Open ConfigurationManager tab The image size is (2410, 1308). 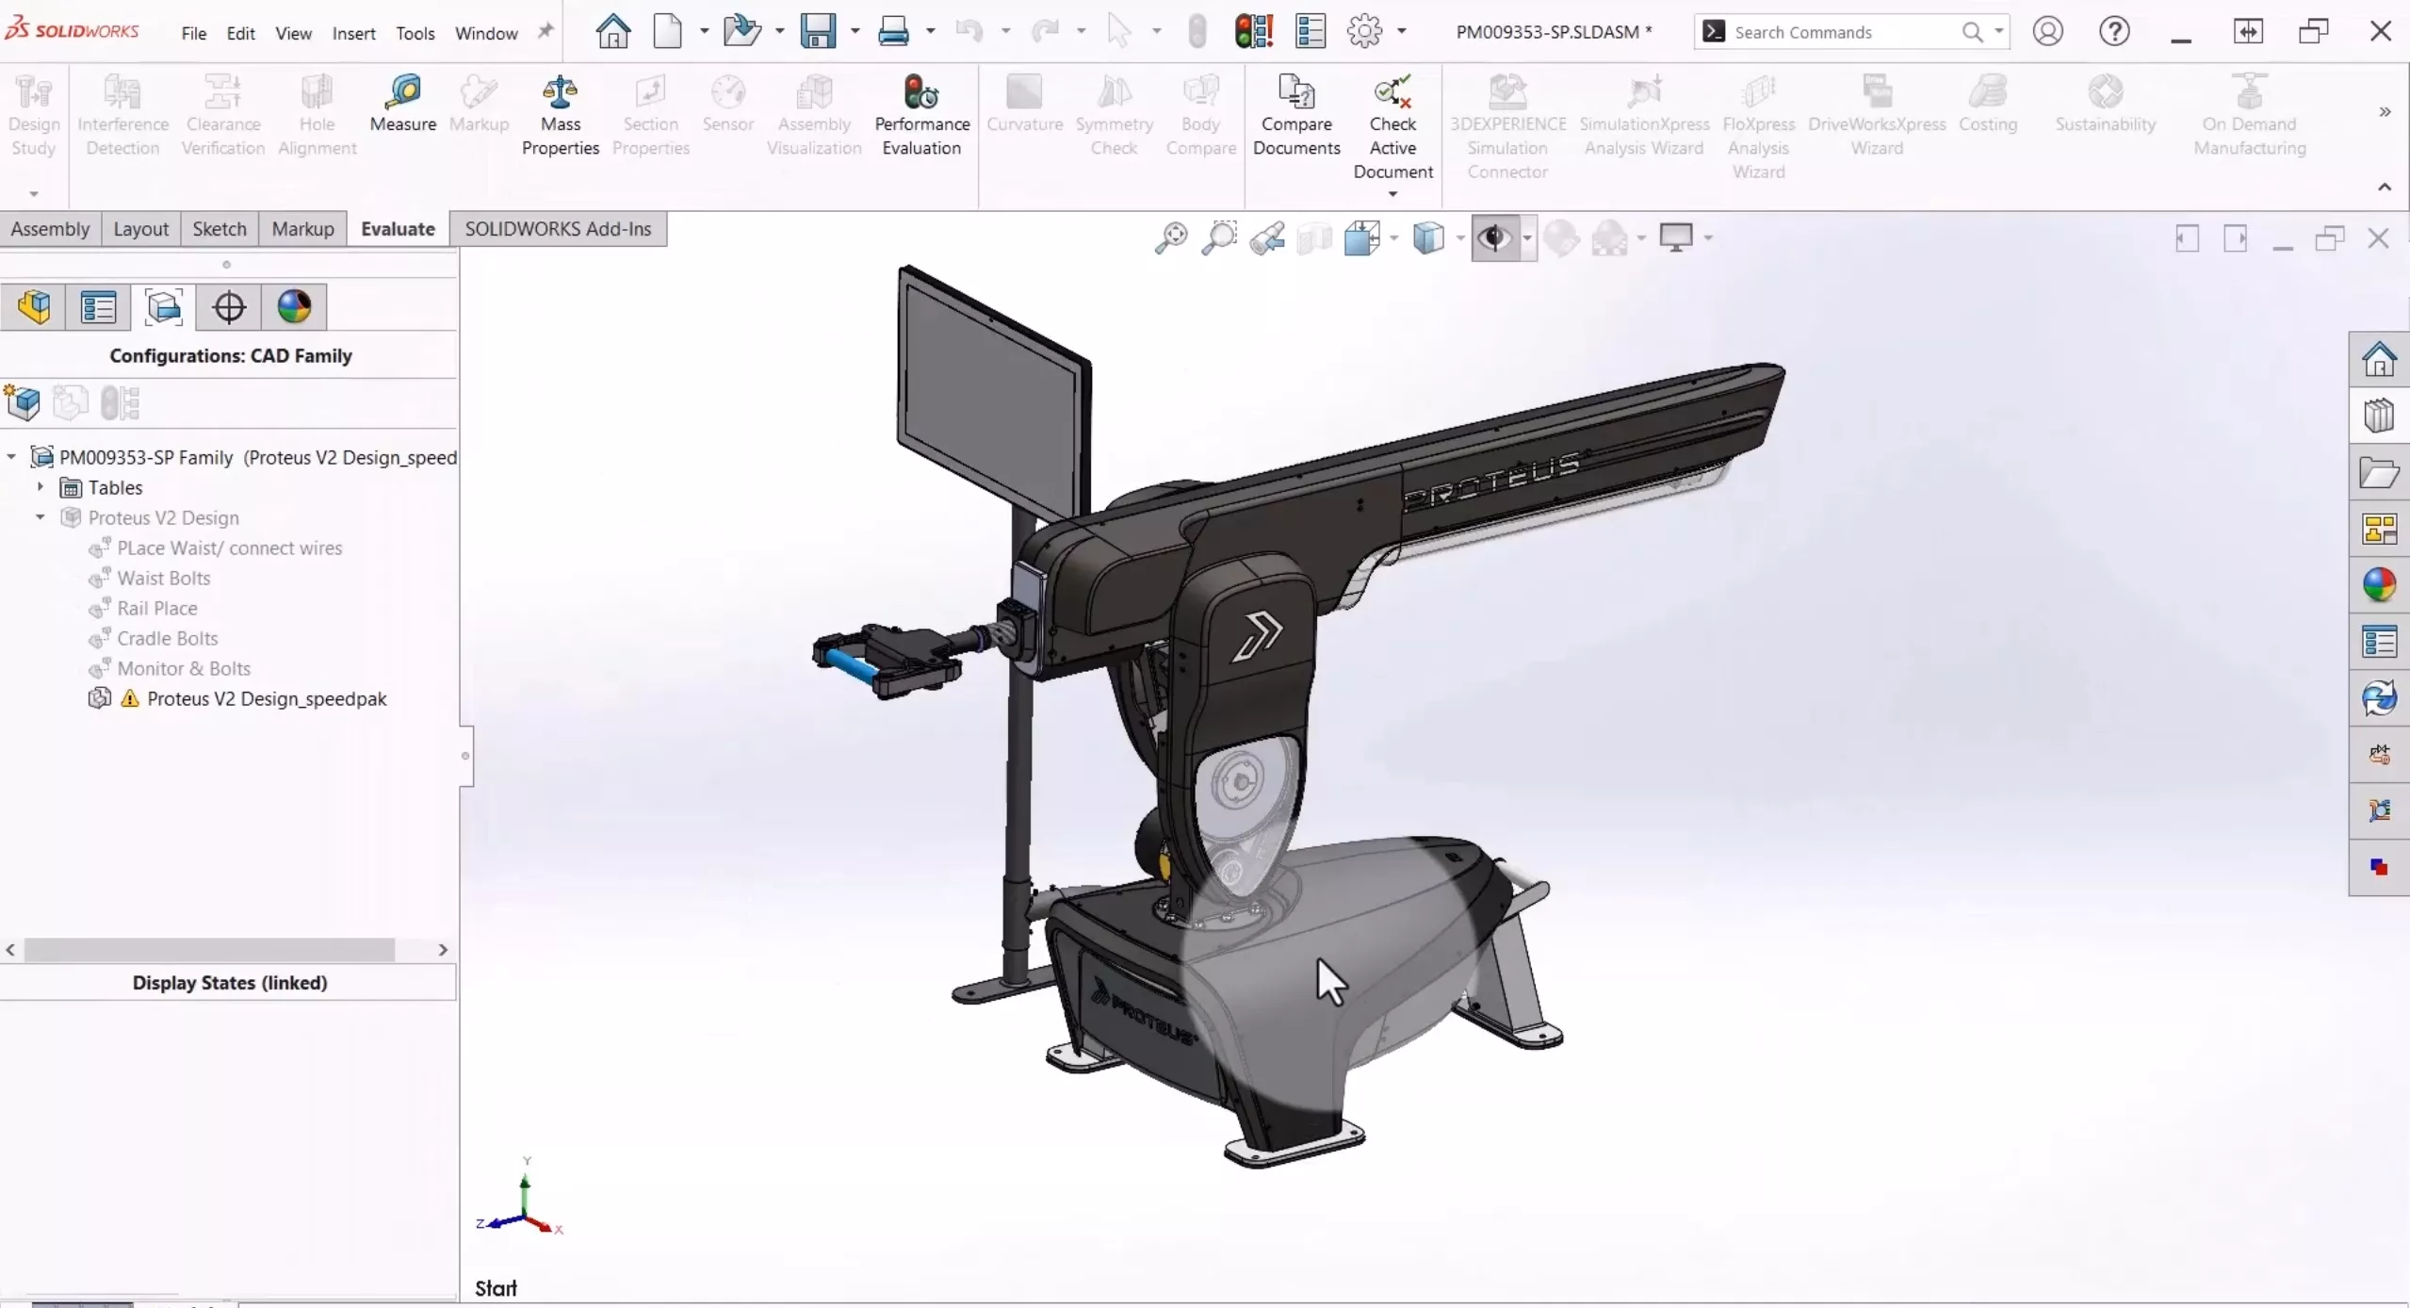tap(163, 307)
